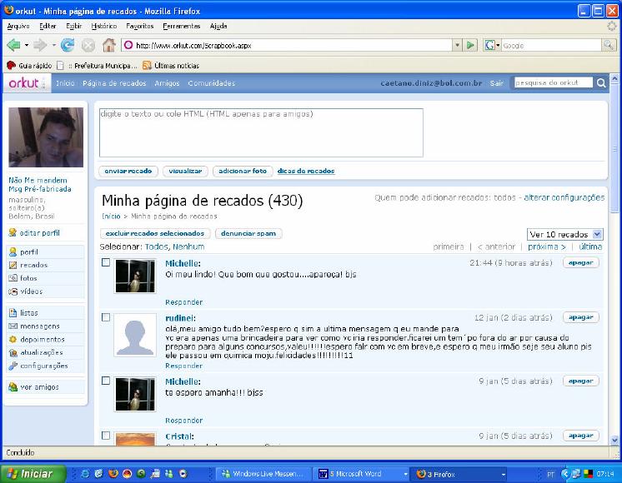
Task: Click the adicionar foto button
Action: coord(243,172)
